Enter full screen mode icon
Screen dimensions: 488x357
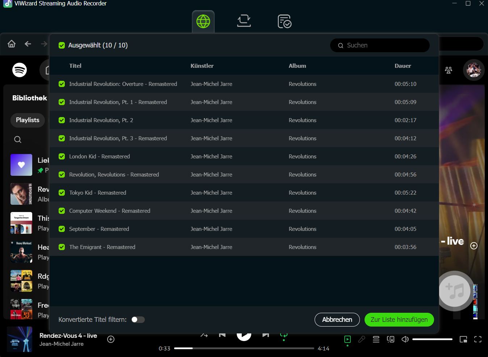pyautogui.click(x=478, y=339)
